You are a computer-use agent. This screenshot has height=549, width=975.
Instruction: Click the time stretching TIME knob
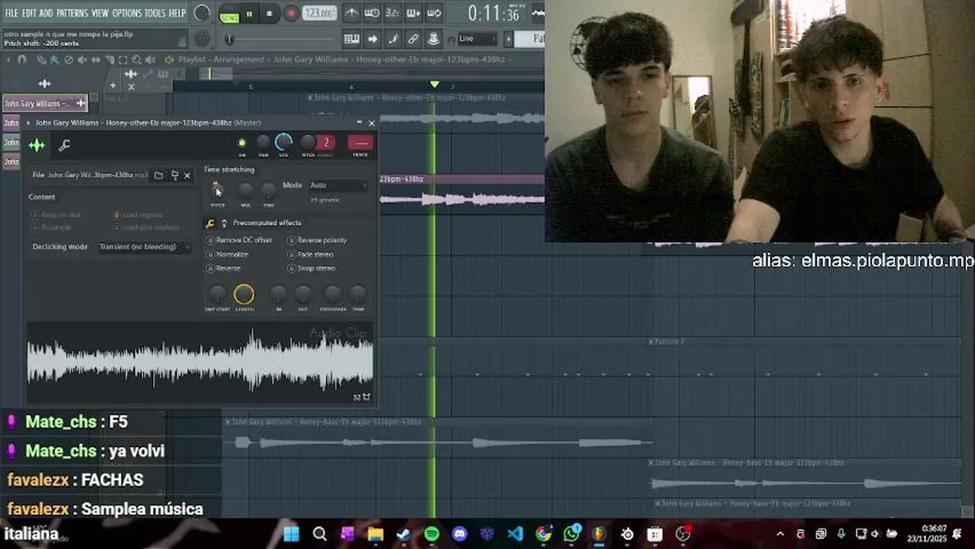pyautogui.click(x=269, y=191)
